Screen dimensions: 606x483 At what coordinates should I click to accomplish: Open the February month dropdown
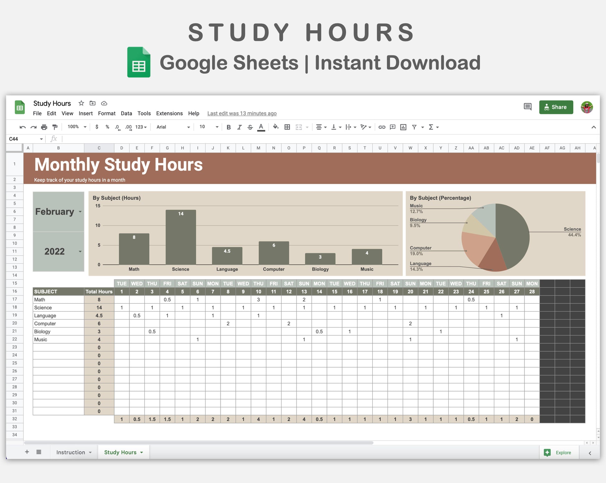[80, 212]
